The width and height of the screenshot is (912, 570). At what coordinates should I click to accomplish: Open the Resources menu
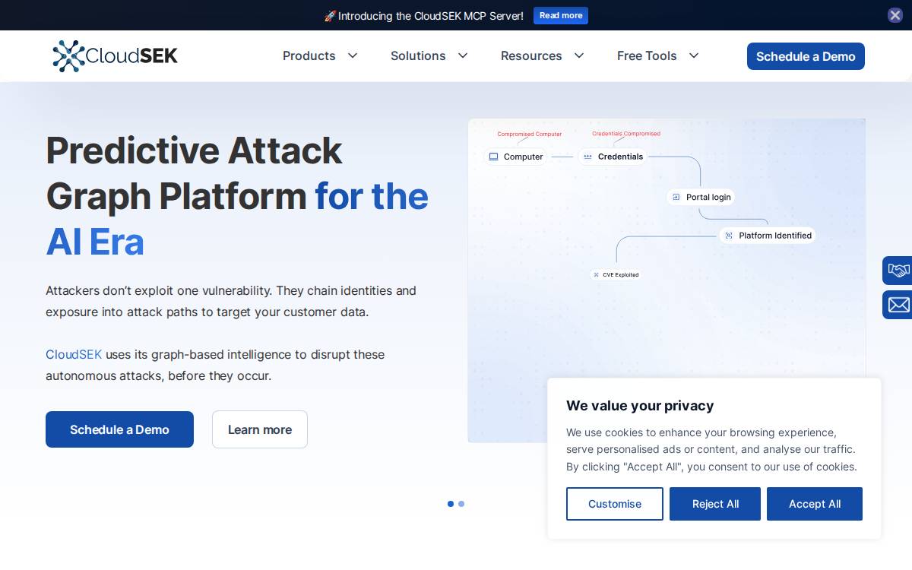tap(531, 55)
